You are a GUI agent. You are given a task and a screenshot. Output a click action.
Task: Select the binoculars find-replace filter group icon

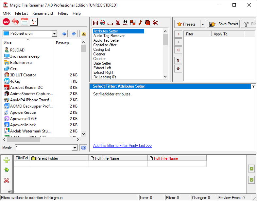(125, 23)
